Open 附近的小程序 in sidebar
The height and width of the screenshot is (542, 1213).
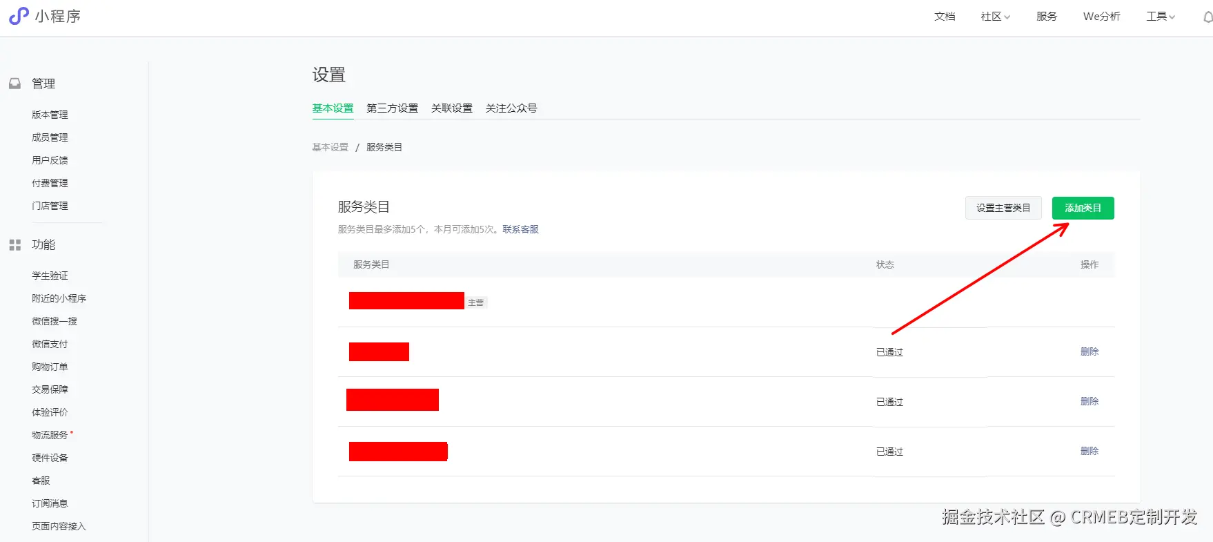click(59, 298)
